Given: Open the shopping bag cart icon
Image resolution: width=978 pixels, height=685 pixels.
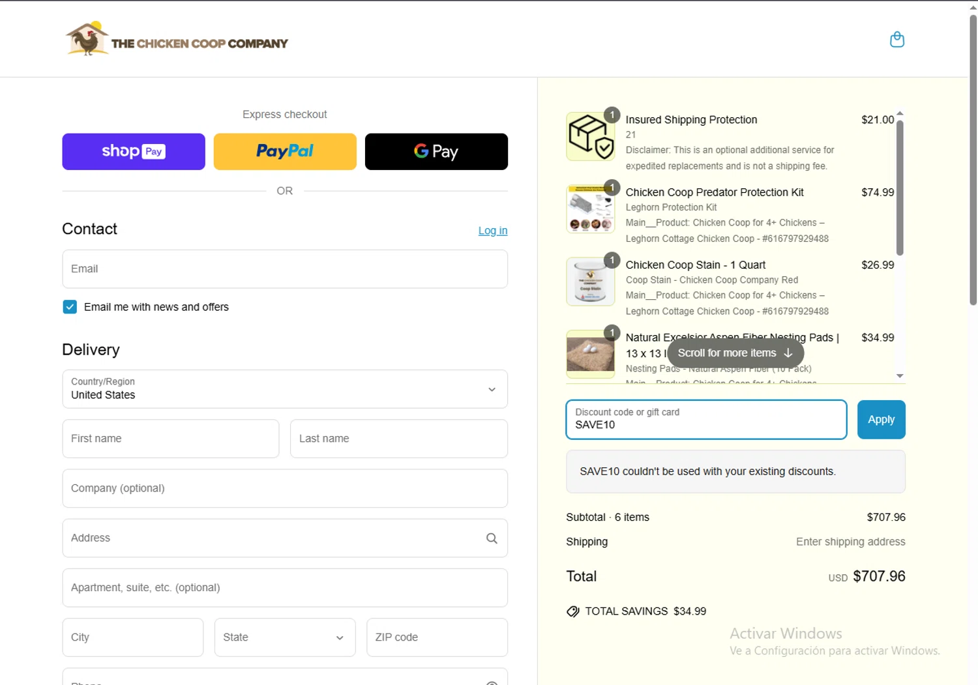Looking at the screenshot, I should click(897, 40).
